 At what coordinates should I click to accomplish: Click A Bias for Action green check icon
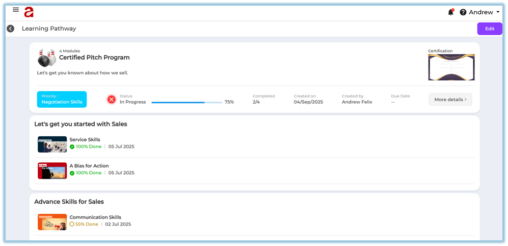(72, 173)
